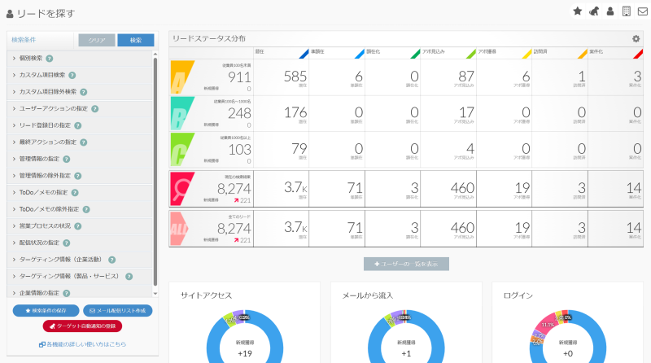Expand the カスタム項目検索 section
Image resolution: width=651 pixels, height=363 pixels.
point(80,75)
